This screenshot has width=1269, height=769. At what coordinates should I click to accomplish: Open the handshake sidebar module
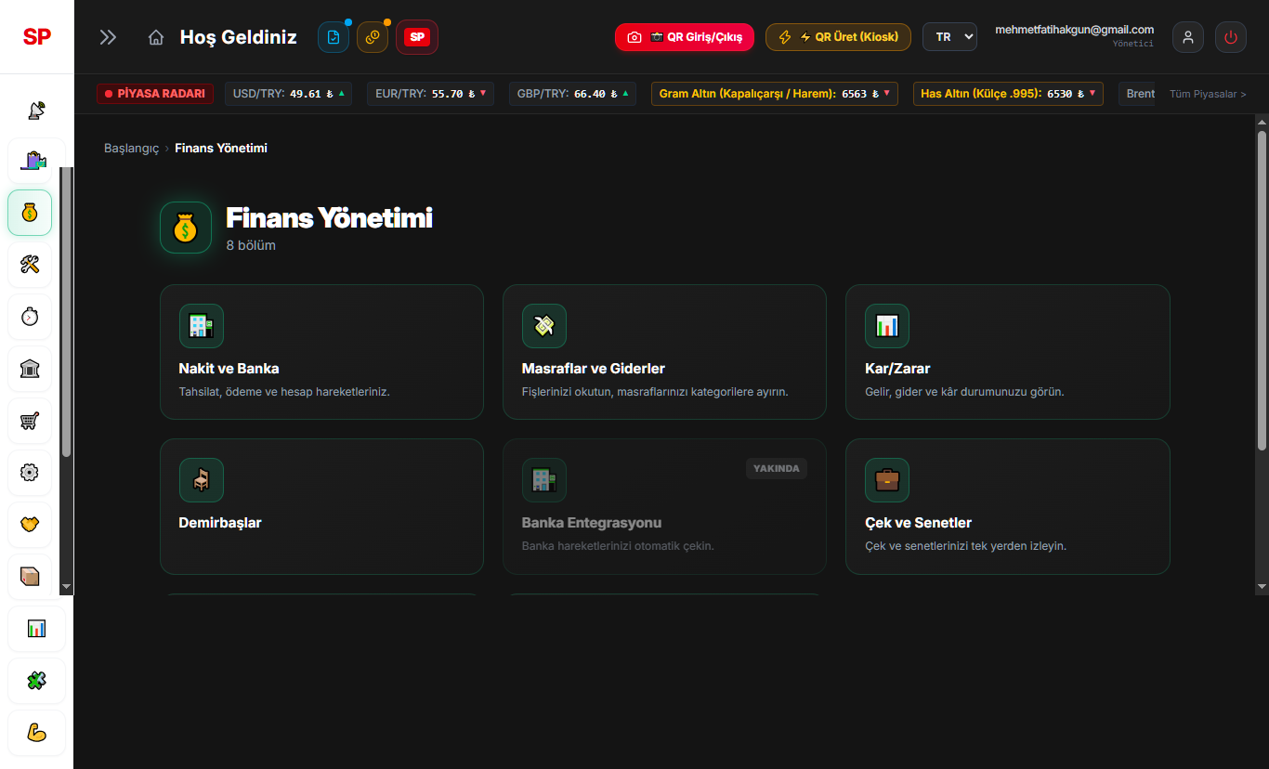[30, 525]
